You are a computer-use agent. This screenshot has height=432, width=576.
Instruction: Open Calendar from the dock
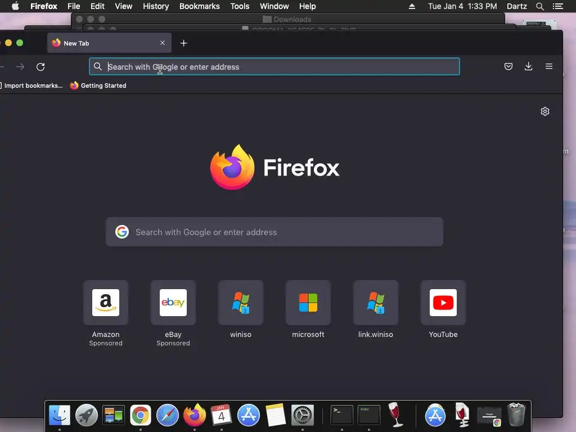[x=221, y=415]
